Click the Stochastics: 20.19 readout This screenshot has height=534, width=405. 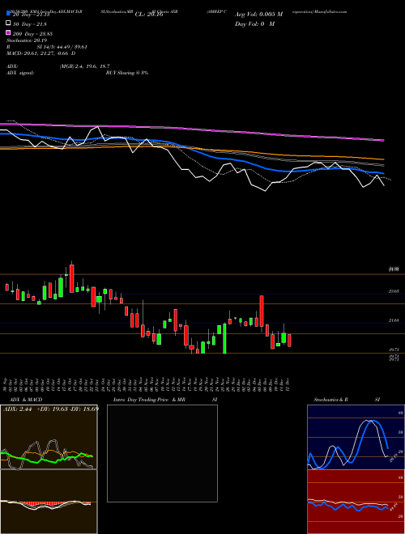click(27, 40)
